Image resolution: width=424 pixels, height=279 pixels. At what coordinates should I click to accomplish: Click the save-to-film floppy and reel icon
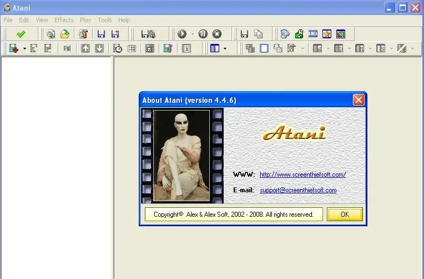(148, 34)
